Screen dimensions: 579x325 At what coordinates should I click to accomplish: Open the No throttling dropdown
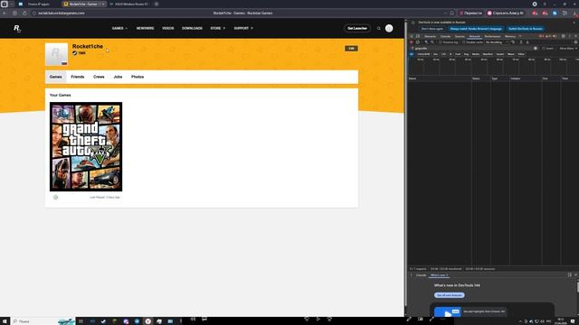click(x=497, y=42)
